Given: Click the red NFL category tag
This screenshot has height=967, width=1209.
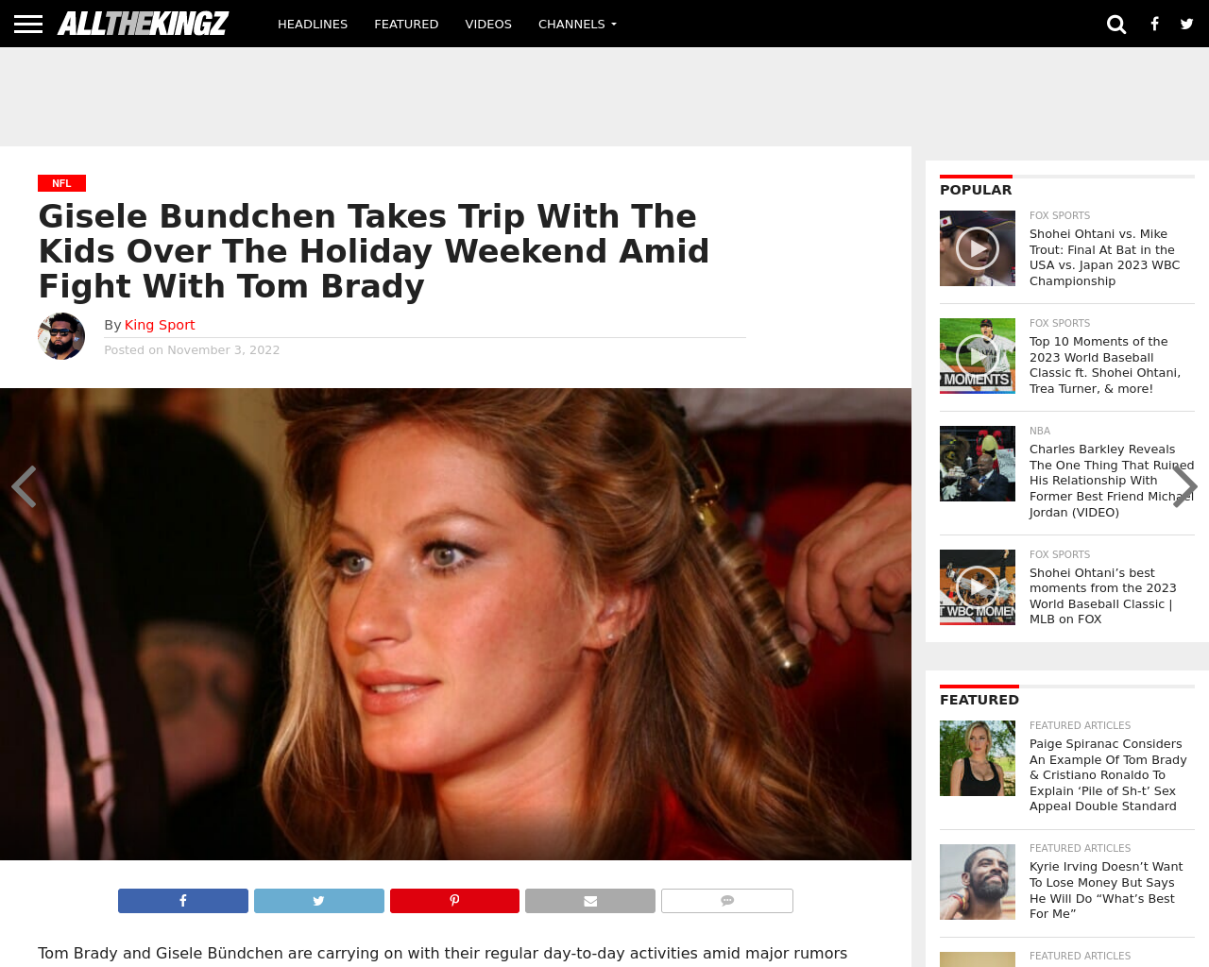Looking at the screenshot, I should click(x=61, y=183).
